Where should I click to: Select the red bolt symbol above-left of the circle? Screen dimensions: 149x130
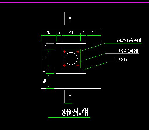(64, 51)
